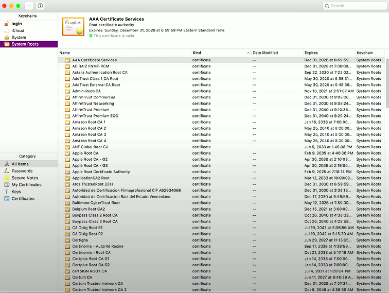The image size is (389, 293).
Task: Select Certinomis - Autorité Racine row
Action: point(222,246)
